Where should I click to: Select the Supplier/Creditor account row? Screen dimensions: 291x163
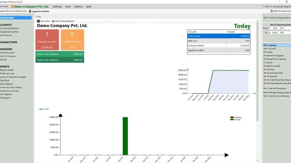coord(219,50)
